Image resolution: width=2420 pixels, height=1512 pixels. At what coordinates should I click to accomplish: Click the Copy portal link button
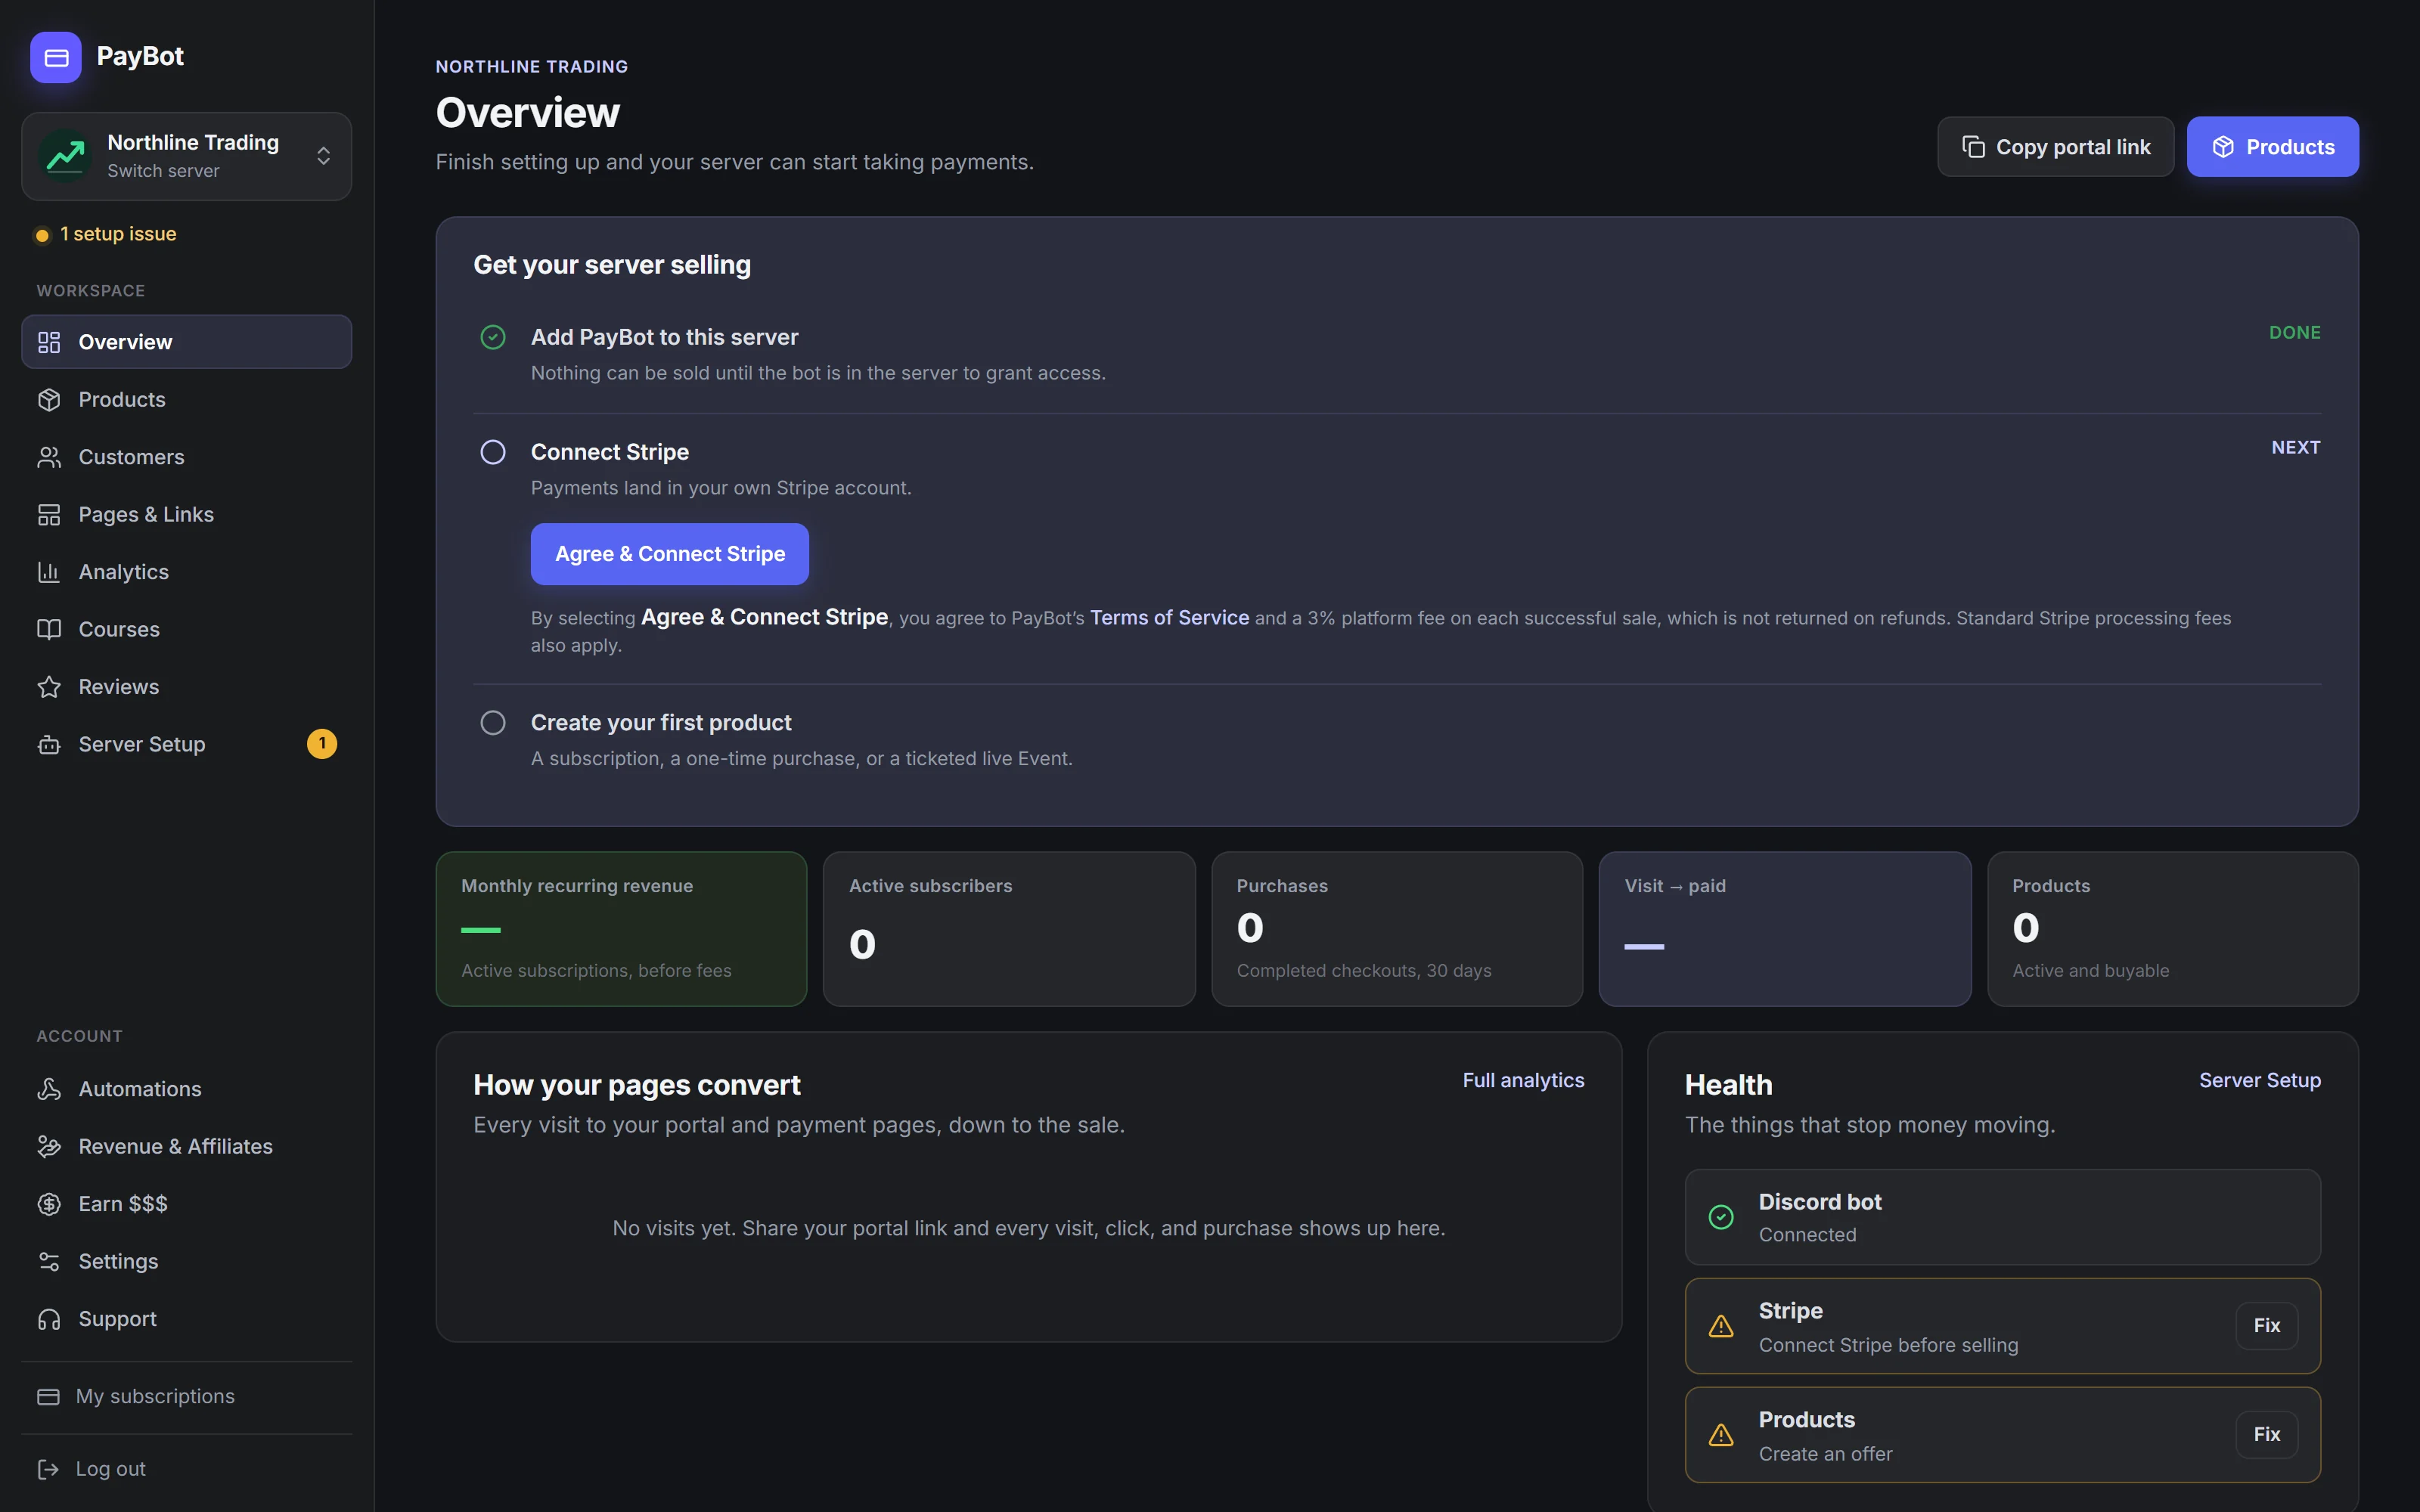coord(2056,147)
